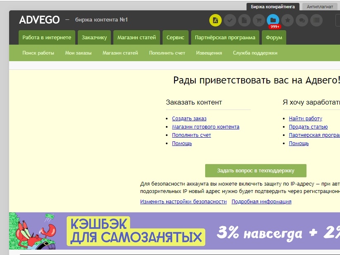Open Сервис menu tab
Viewport: 340px width, 255px height.
175,38
